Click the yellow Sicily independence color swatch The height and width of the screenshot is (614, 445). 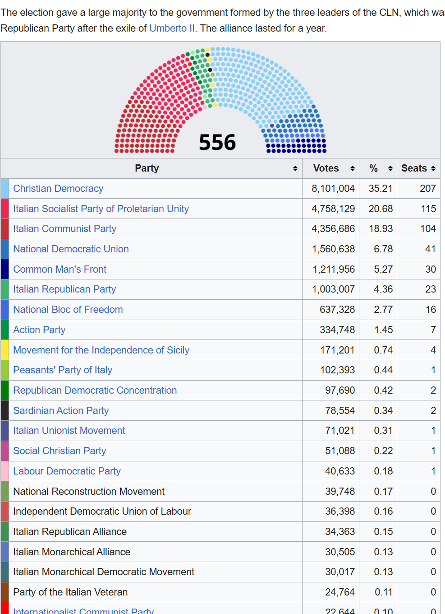pos(5,350)
